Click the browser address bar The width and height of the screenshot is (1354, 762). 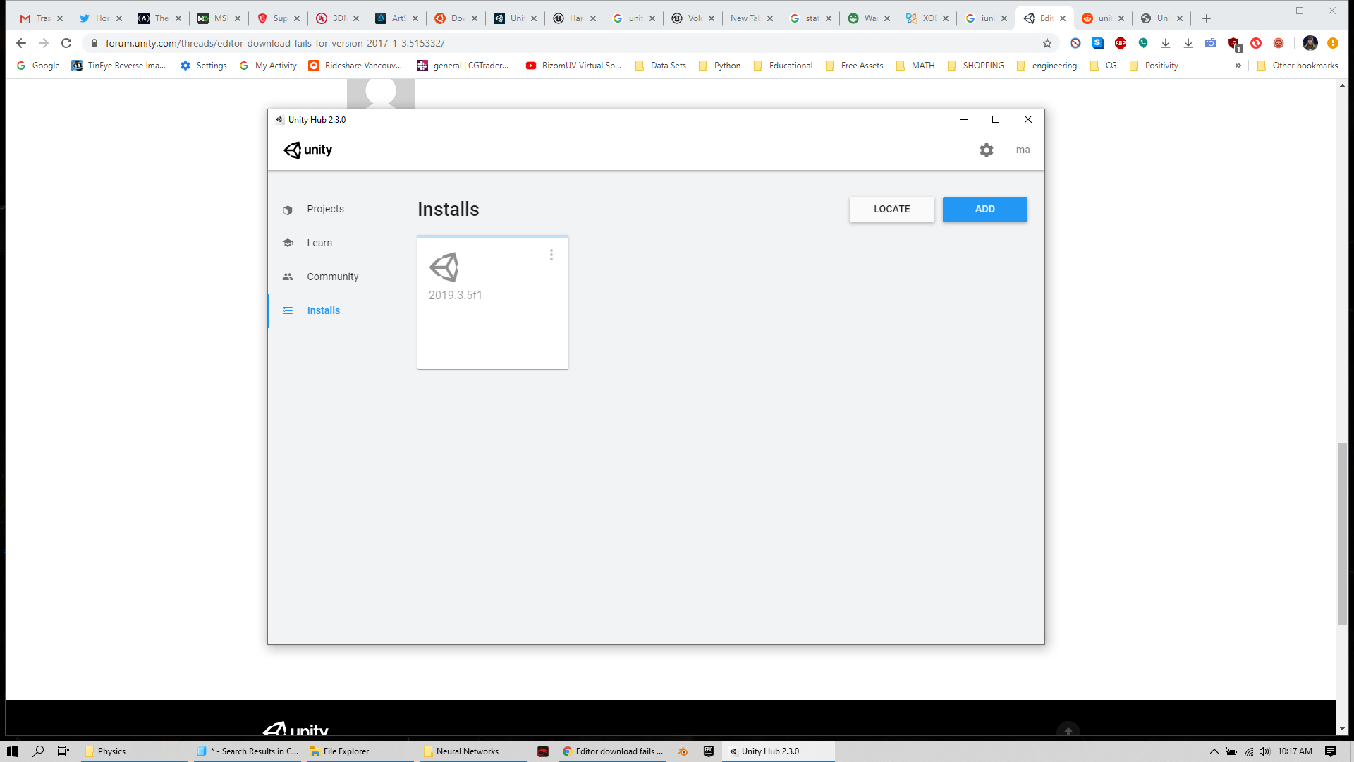(x=564, y=43)
